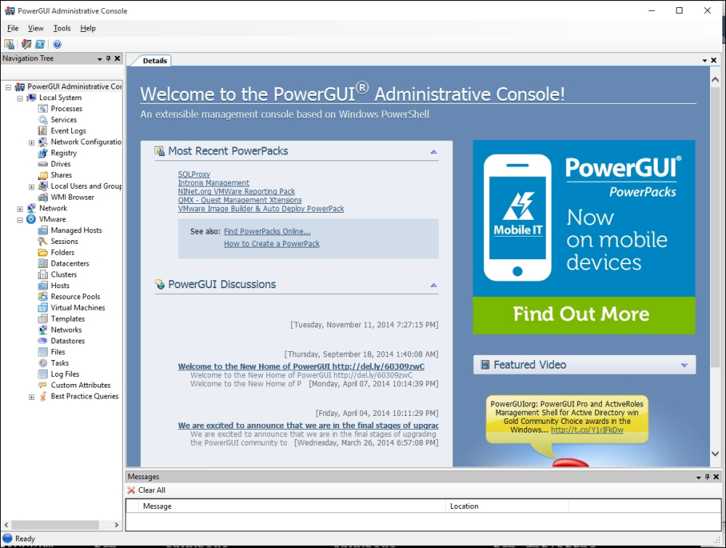Select the Virtual Machines icon
The height and width of the screenshot is (548, 726).
pyautogui.click(x=43, y=308)
